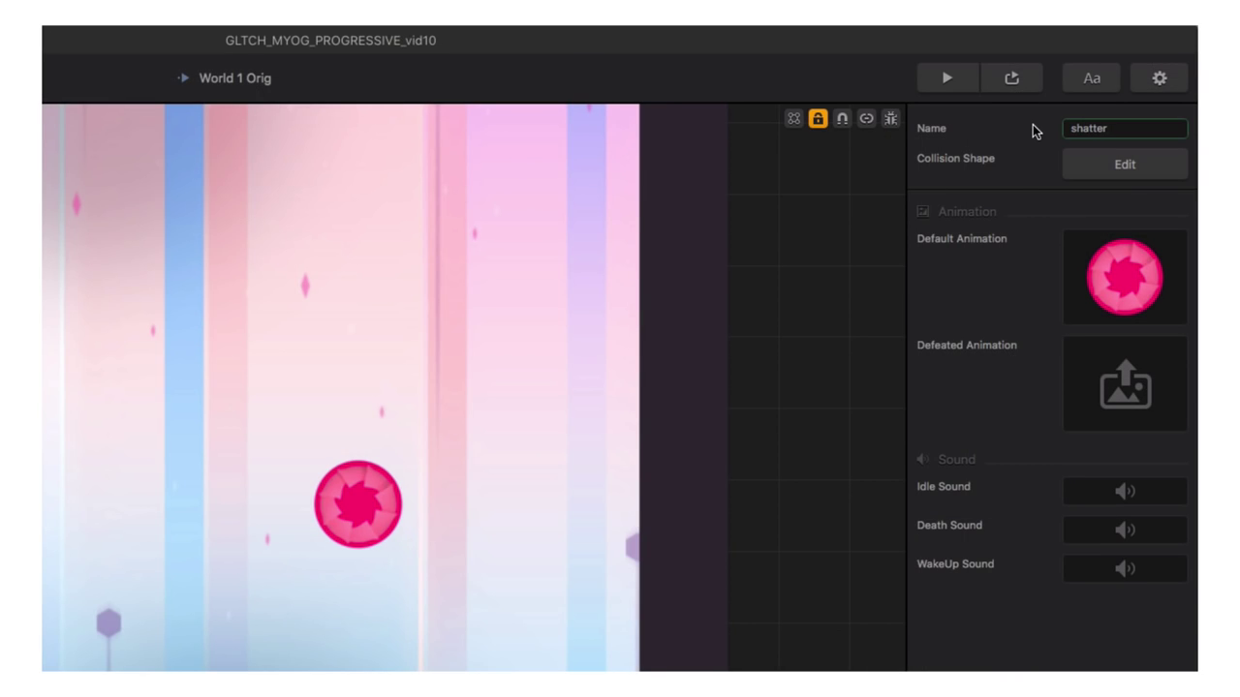Open the Default Animation thumbnail
This screenshot has width=1240, height=697.
(1125, 278)
